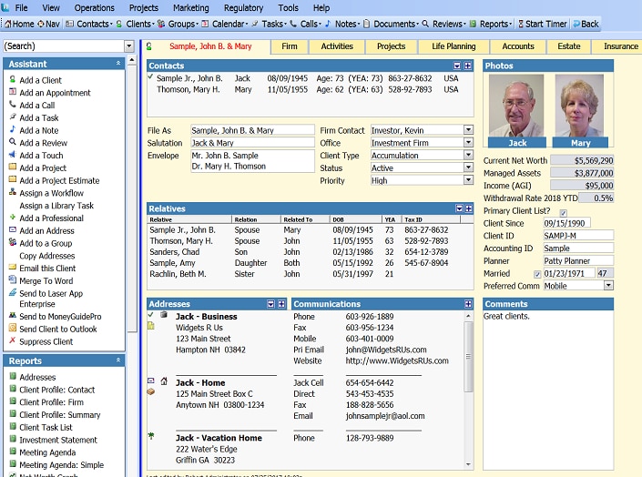642x477 pixels.
Task: Open the Office dropdown
Action: pos(468,142)
